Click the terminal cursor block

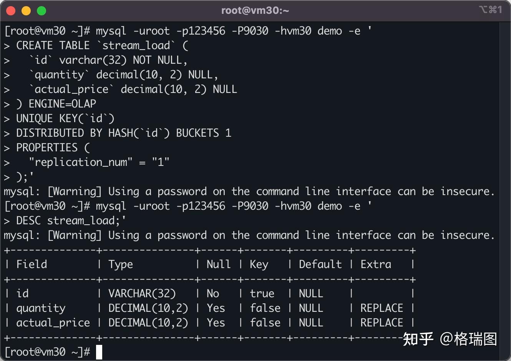(x=99, y=351)
